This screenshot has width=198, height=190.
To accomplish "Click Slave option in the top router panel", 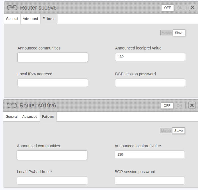I will pyautogui.click(x=179, y=33).
